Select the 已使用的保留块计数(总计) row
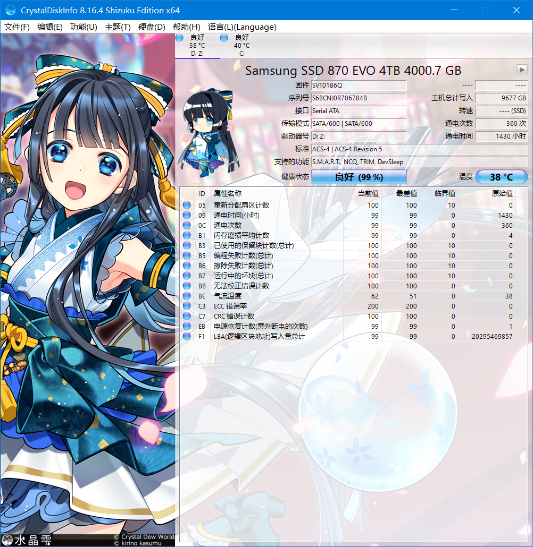Viewport: 533px width, 547px height. 348,245
